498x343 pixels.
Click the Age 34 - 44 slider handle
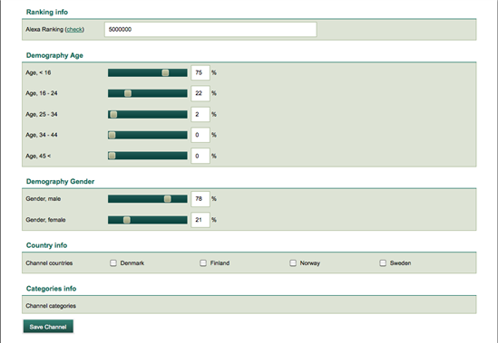coord(112,136)
